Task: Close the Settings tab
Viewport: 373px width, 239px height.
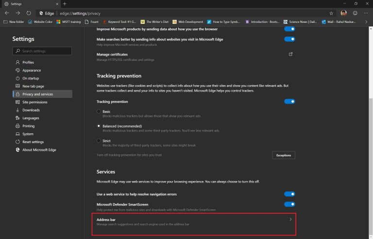Action: [x=57, y=4]
